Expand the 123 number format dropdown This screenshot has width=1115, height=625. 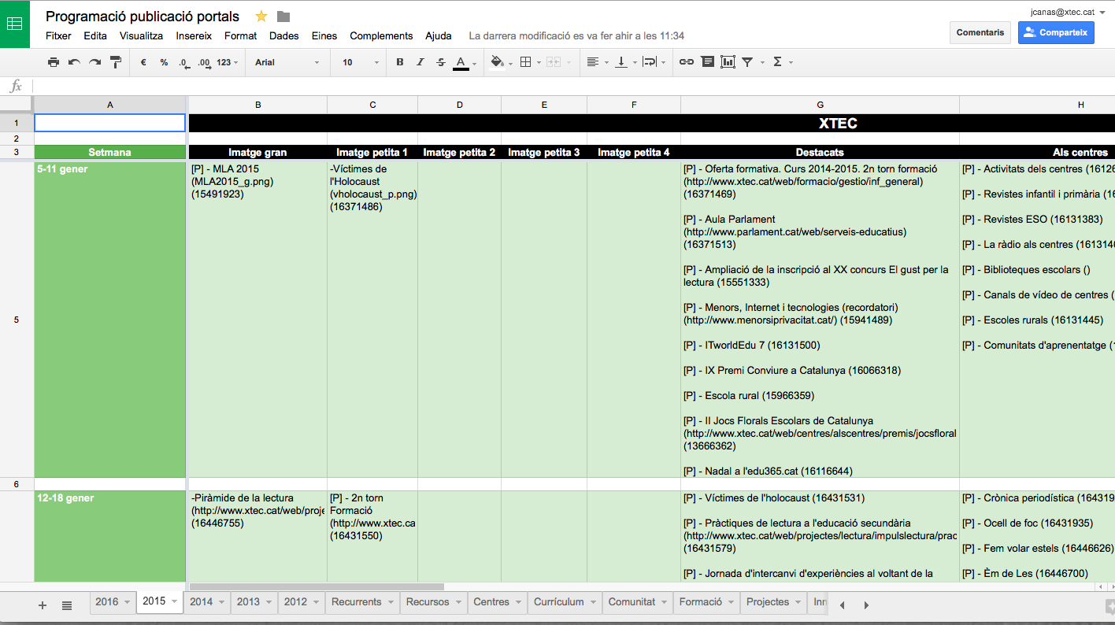coord(228,62)
